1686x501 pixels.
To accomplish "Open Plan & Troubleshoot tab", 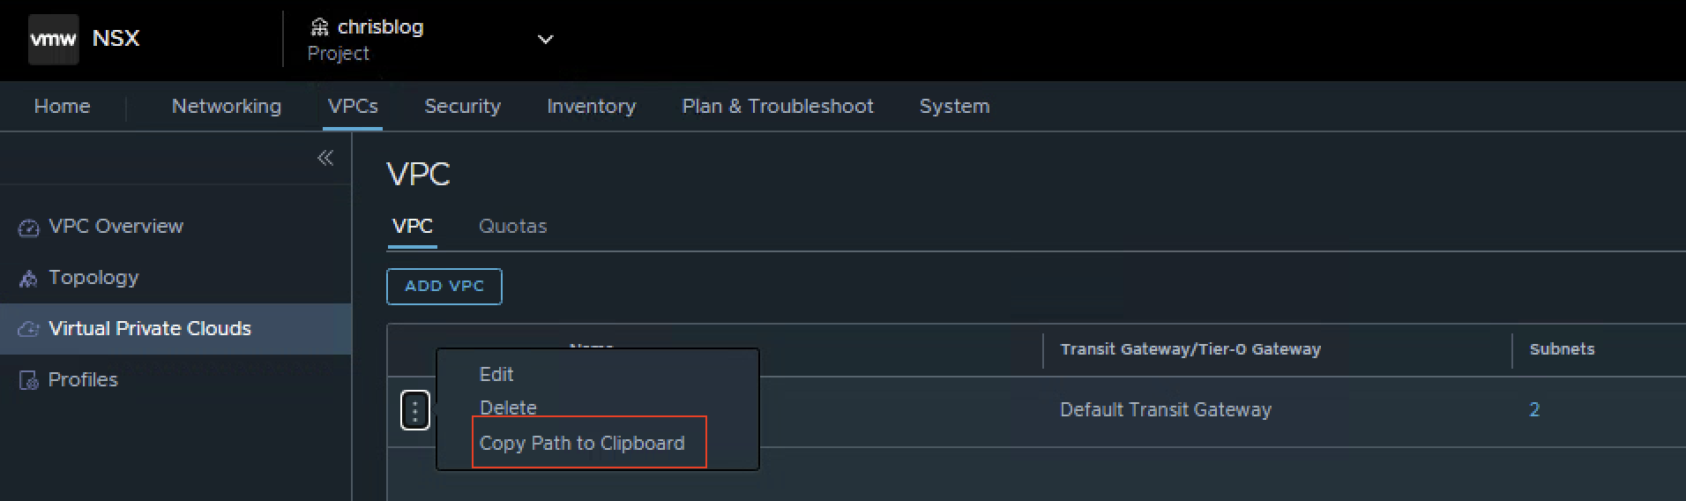I will 778,106.
